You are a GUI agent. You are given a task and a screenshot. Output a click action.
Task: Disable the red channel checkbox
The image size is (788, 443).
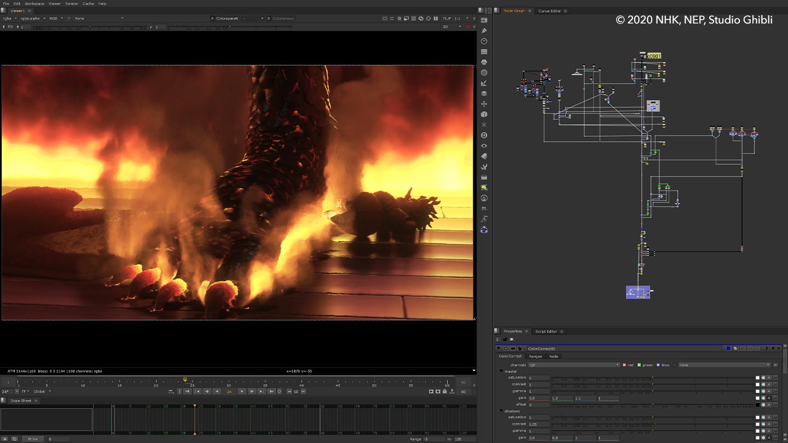624,365
